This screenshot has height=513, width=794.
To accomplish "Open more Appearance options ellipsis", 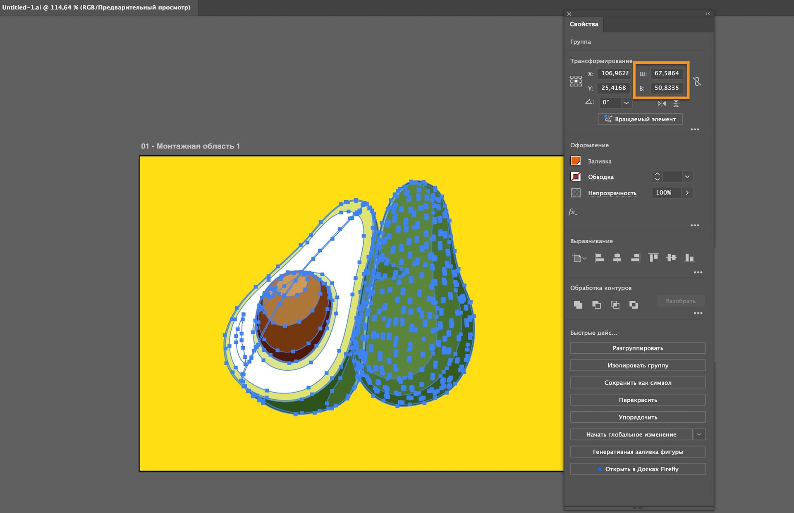I will click(x=695, y=225).
